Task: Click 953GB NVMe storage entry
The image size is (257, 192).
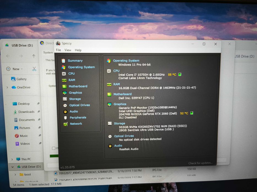Action: point(153,126)
